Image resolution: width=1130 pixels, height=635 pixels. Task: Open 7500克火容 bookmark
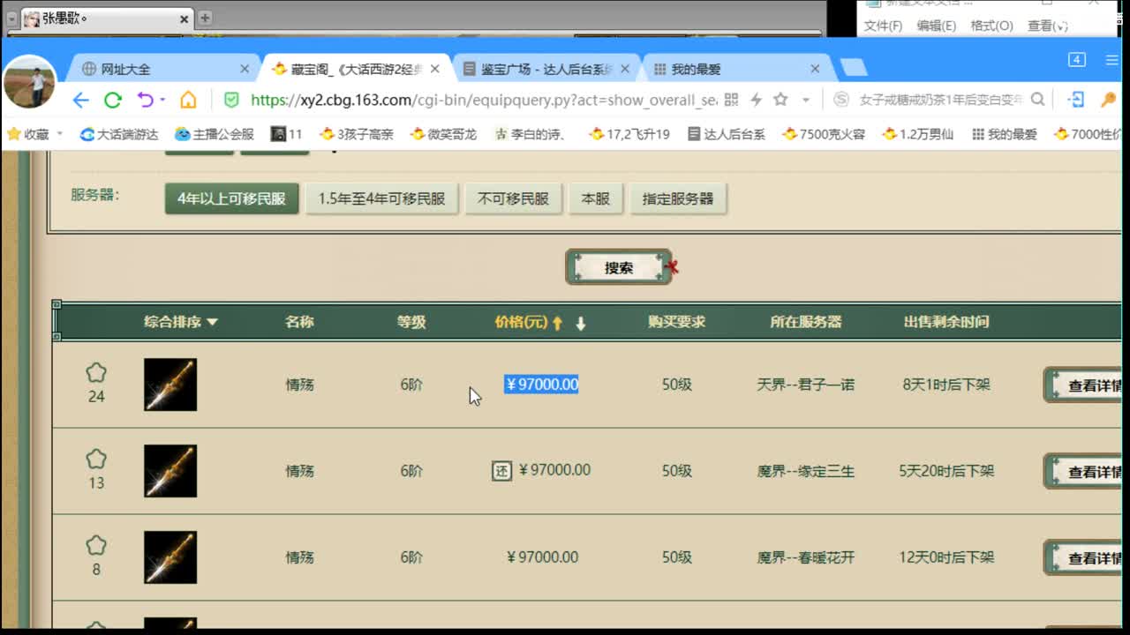824,134
